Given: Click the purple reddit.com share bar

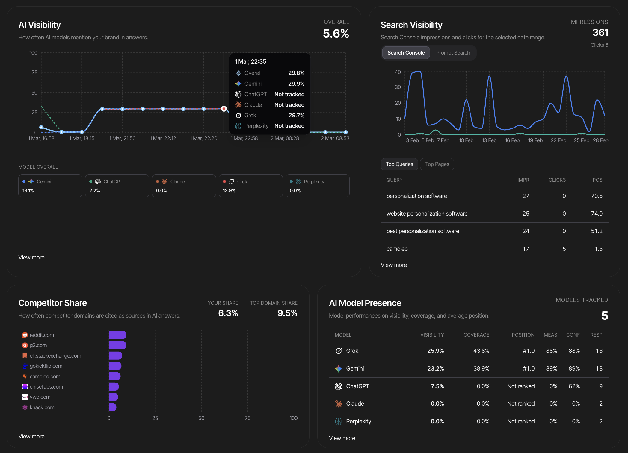Looking at the screenshot, I should (x=117, y=335).
